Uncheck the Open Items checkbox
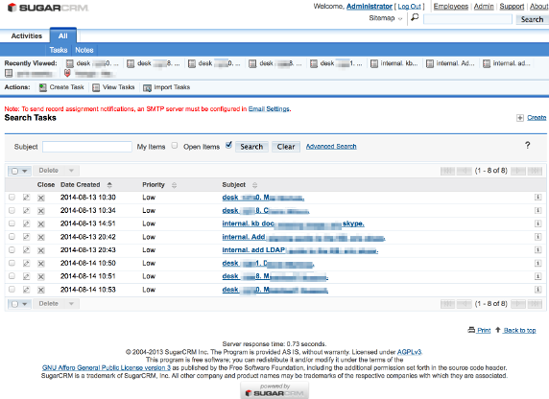This screenshot has width=549, height=399. coord(228,145)
